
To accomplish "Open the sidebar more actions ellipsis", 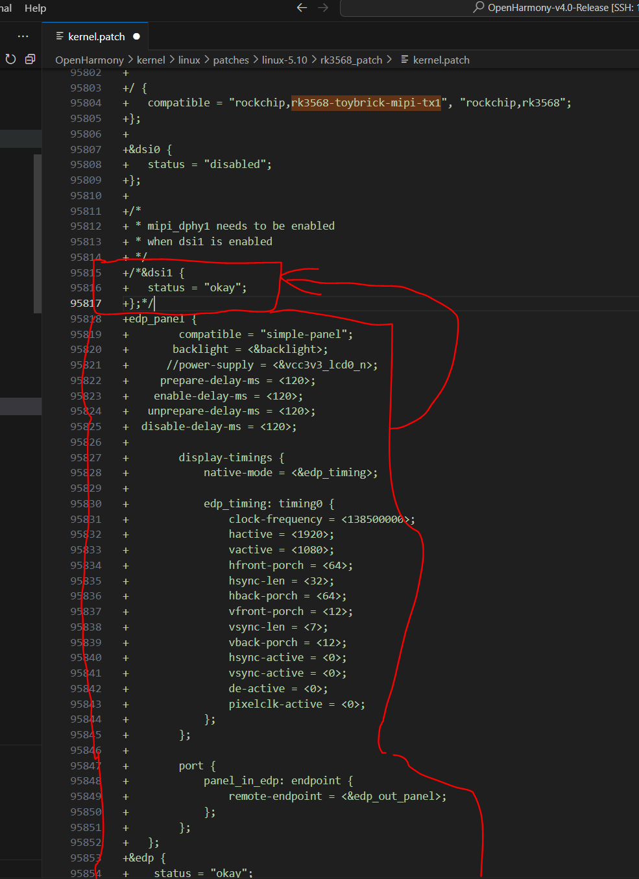I will pos(23,36).
